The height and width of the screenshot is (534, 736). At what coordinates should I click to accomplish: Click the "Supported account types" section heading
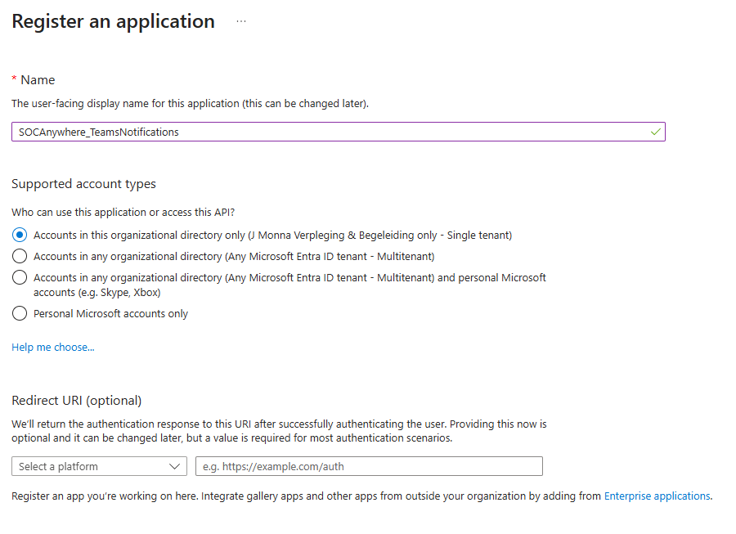pyautogui.click(x=83, y=184)
